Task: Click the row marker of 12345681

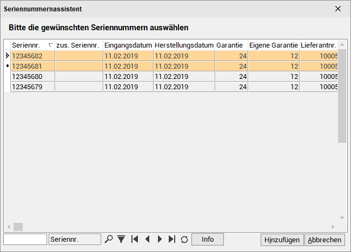Action: click(x=8, y=66)
